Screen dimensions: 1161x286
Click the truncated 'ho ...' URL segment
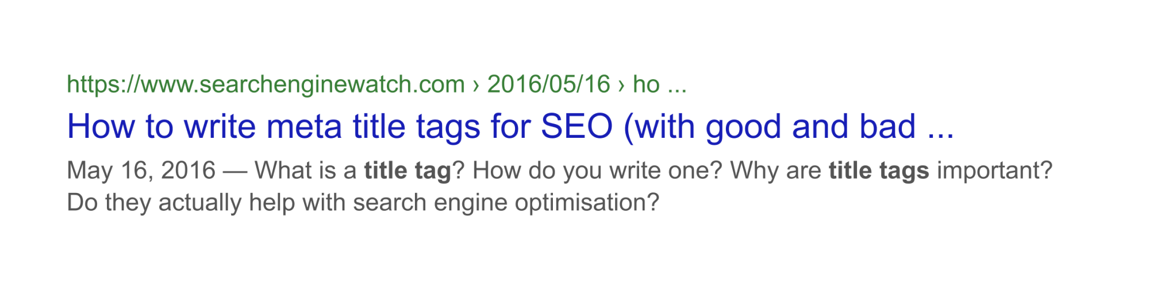click(x=659, y=84)
